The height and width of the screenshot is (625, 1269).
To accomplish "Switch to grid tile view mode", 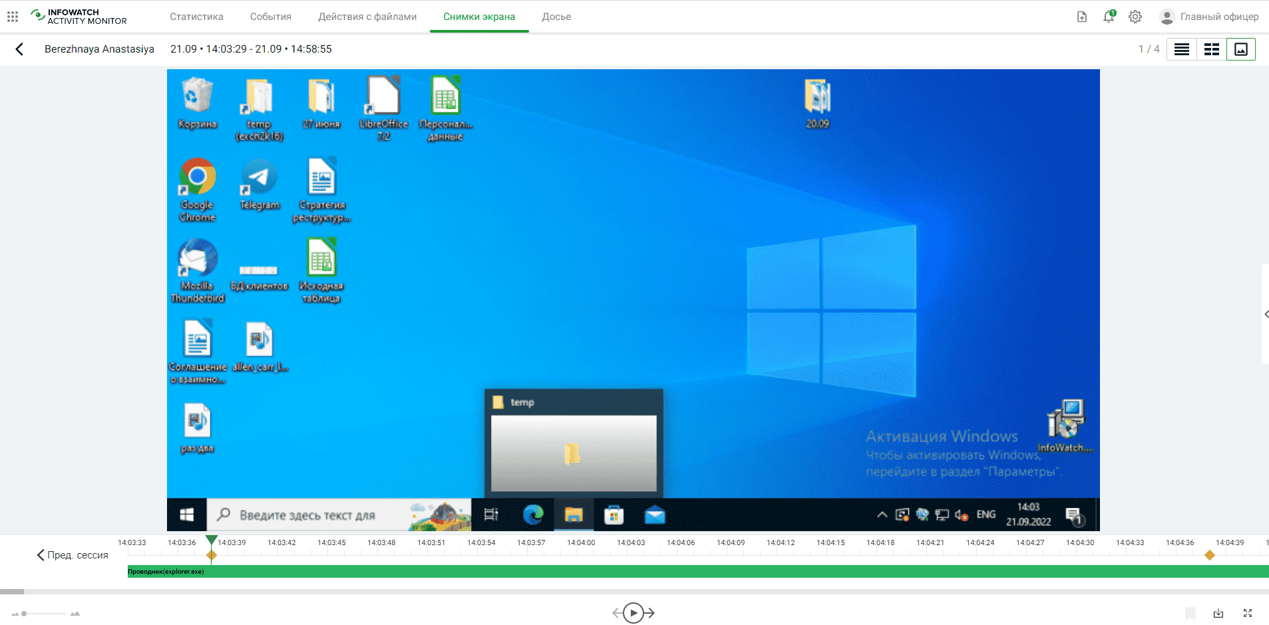I will pos(1212,49).
